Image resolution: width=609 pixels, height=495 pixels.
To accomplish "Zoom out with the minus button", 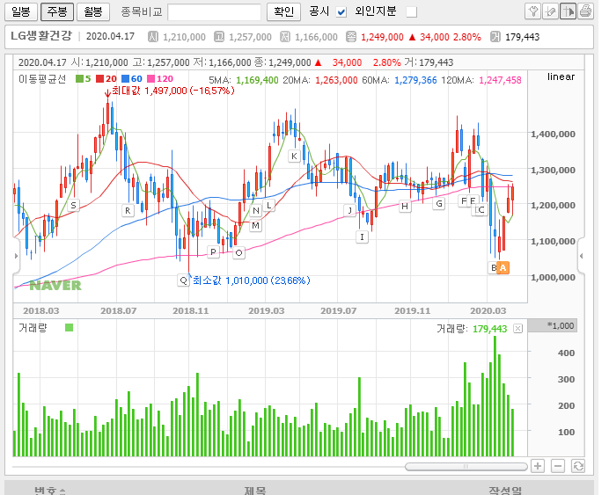I will (558, 466).
